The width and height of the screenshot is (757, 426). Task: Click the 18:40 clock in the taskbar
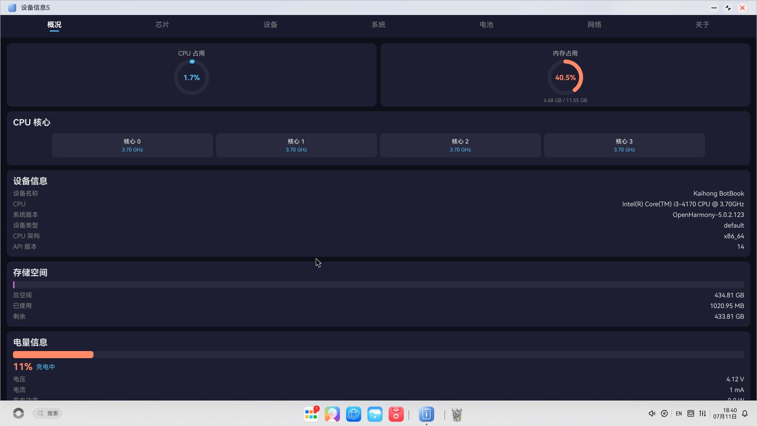pos(725,413)
